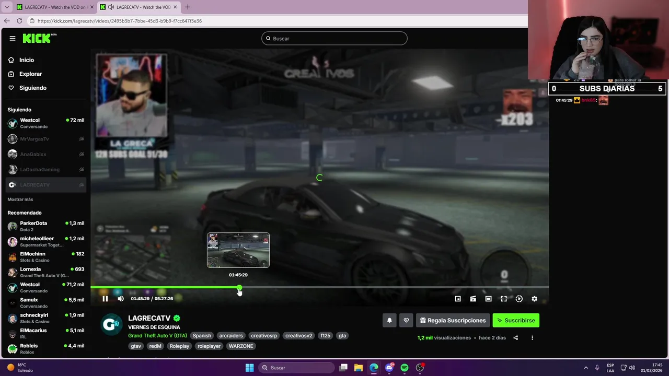
Task: Open Samulx recommended channel
Action: [x=46, y=303]
